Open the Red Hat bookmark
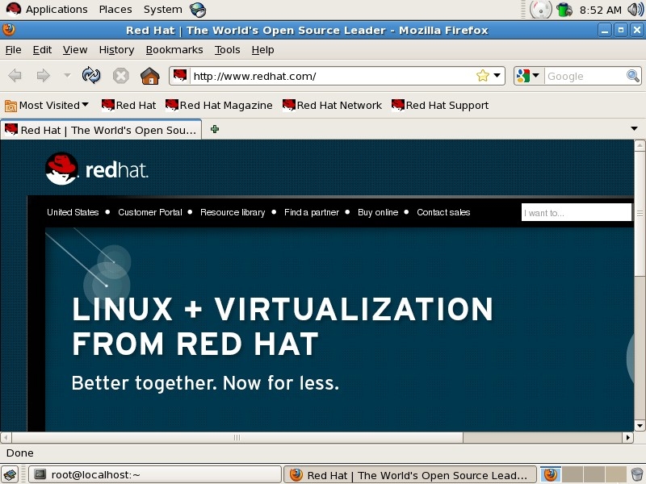The width and height of the screenshot is (646, 484). point(128,106)
